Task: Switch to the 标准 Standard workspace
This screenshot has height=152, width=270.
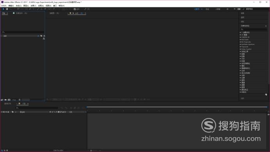Action: click(207, 9)
